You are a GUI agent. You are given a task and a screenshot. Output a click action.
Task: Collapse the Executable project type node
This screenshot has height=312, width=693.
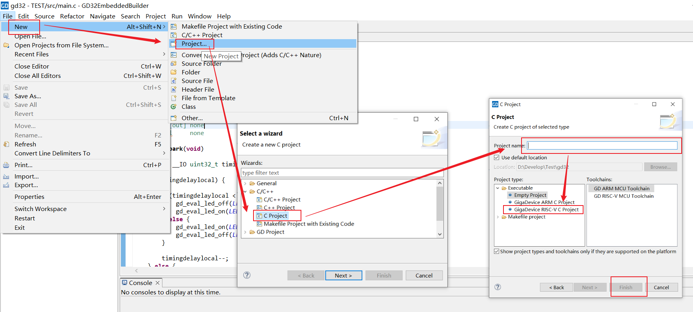click(498, 188)
